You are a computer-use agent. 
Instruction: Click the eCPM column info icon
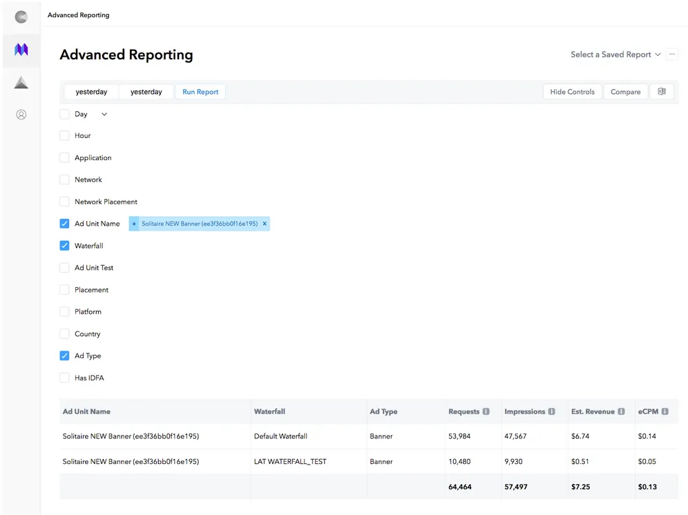tap(665, 411)
